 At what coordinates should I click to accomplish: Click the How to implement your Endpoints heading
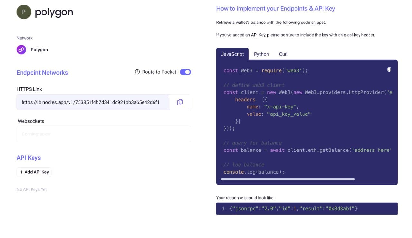pos(276,9)
